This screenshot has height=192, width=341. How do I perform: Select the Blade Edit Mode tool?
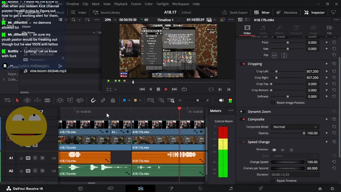(x=47, y=101)
